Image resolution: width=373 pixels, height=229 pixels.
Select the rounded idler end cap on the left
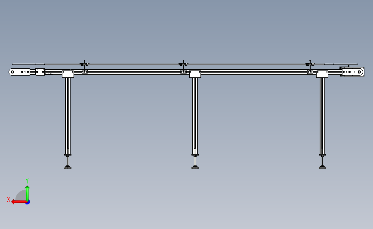(x=19, y=72)
